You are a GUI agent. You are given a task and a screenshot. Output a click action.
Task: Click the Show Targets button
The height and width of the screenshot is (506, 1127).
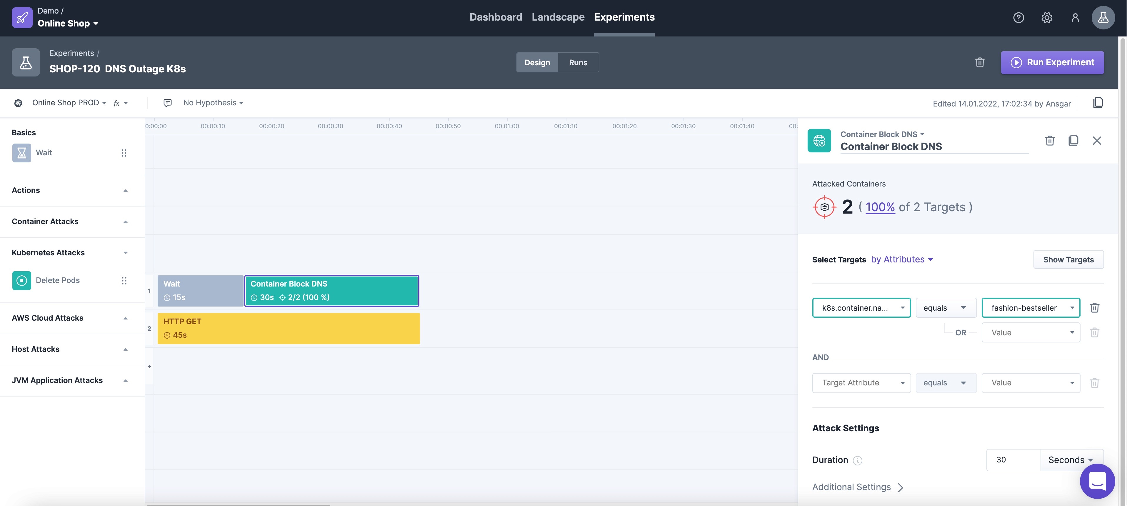1068,259
